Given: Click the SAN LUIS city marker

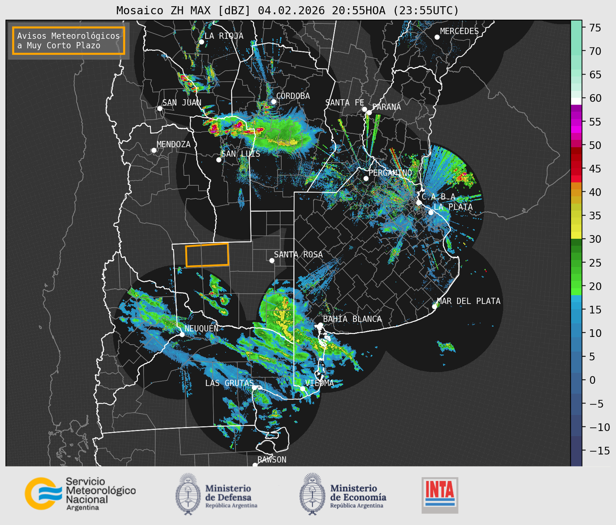Looking at the screenshot, I should click(219, 160).
